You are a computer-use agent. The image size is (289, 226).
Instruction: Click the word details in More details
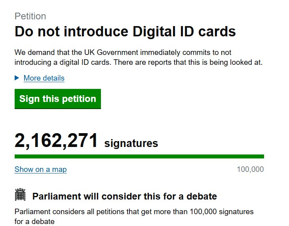53,78
